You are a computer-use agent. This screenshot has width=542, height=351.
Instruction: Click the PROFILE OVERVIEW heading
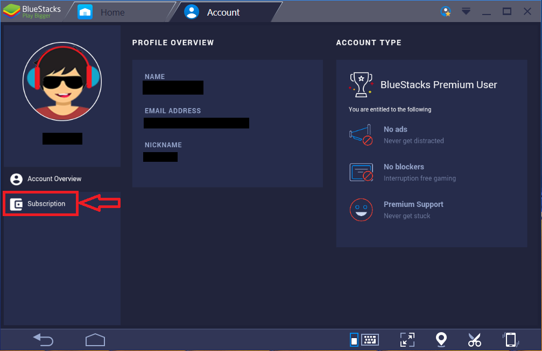pos(173,43)
